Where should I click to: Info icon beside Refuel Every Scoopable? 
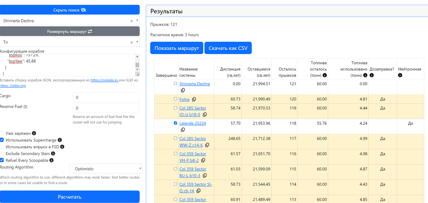coord(51,160)
